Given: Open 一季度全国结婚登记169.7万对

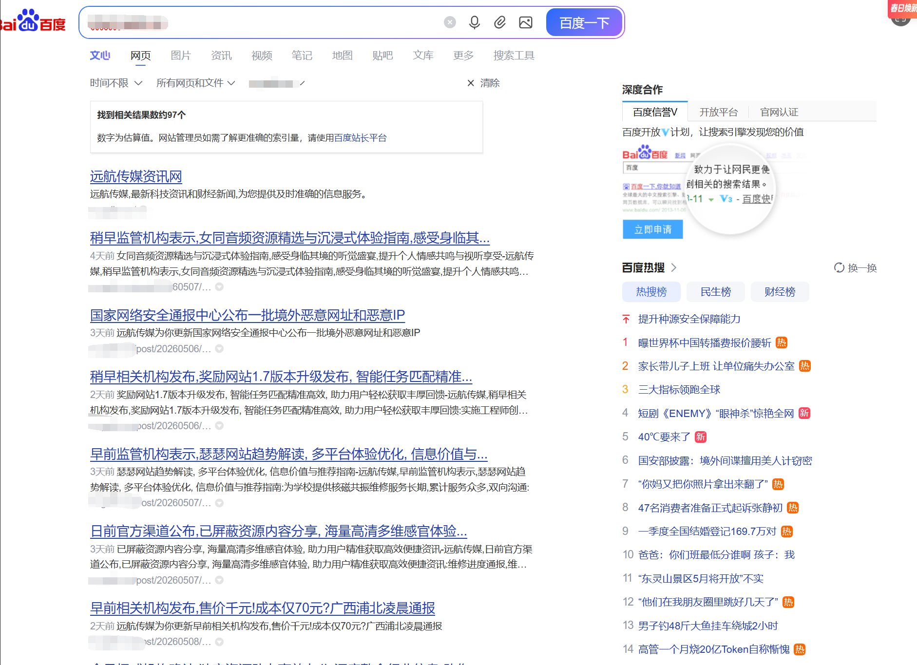Looking at the screenshot, I should 707,532.
